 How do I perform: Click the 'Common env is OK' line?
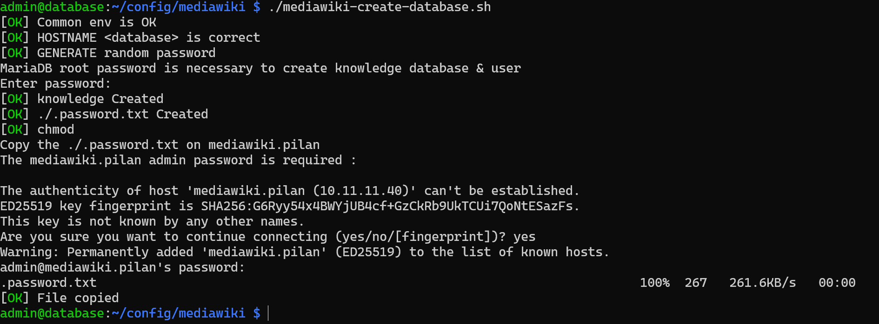96,22
